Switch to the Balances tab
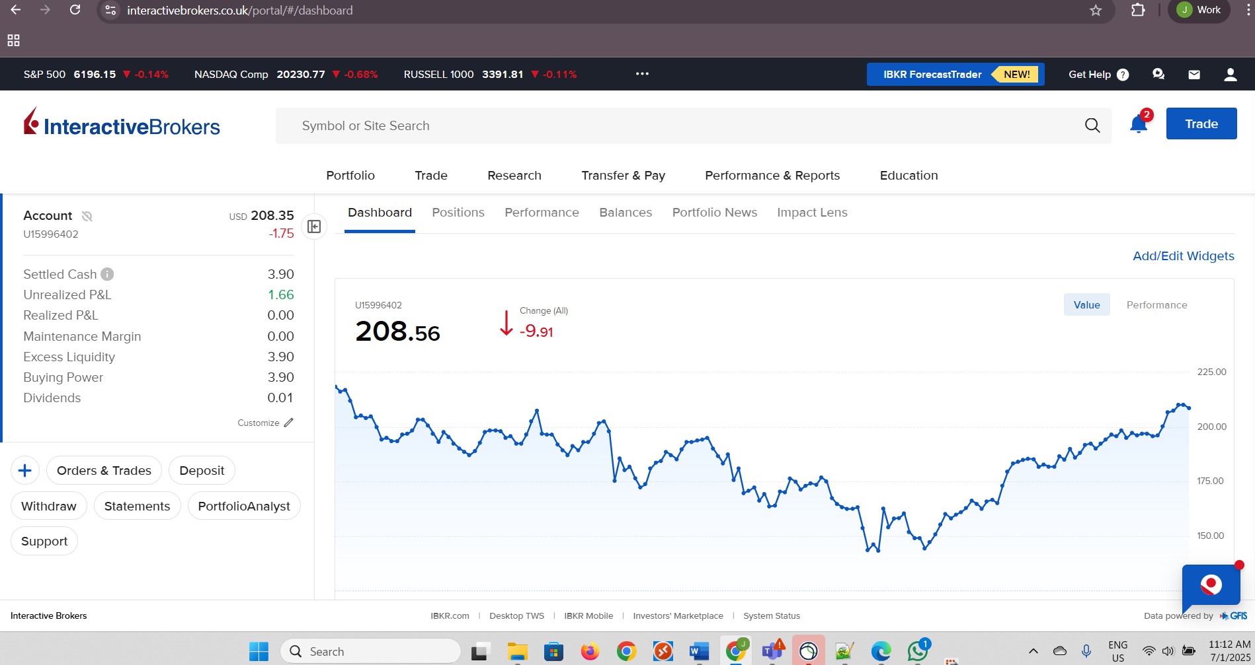This screenshot has height=665, width=1255. [x=626, y=213]
